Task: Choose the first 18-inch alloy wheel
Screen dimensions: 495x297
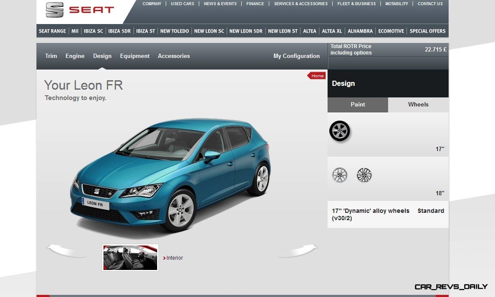Action: point(340,175)
